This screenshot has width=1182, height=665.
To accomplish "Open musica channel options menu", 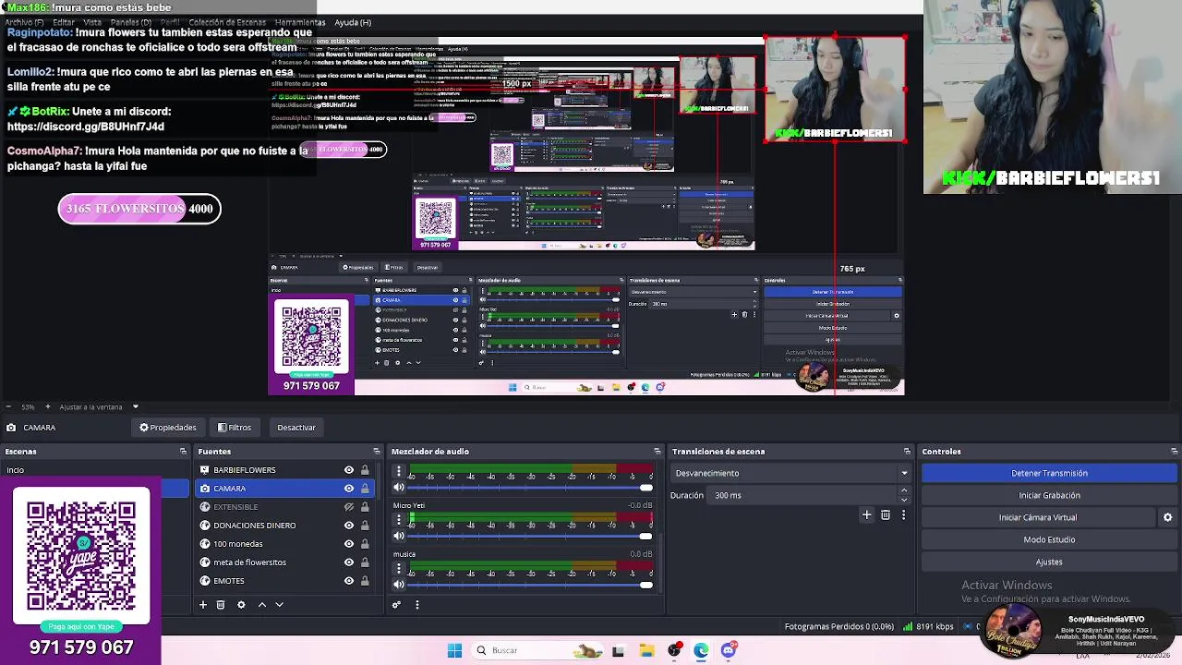I will tap(399, 568).
